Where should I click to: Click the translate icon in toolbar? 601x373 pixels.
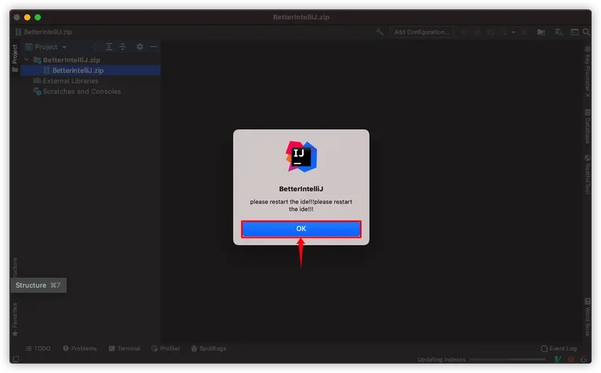click(558, 32)
